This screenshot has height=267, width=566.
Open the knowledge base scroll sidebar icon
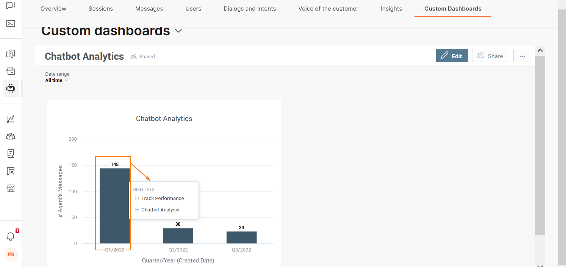(x=11, y=154)
